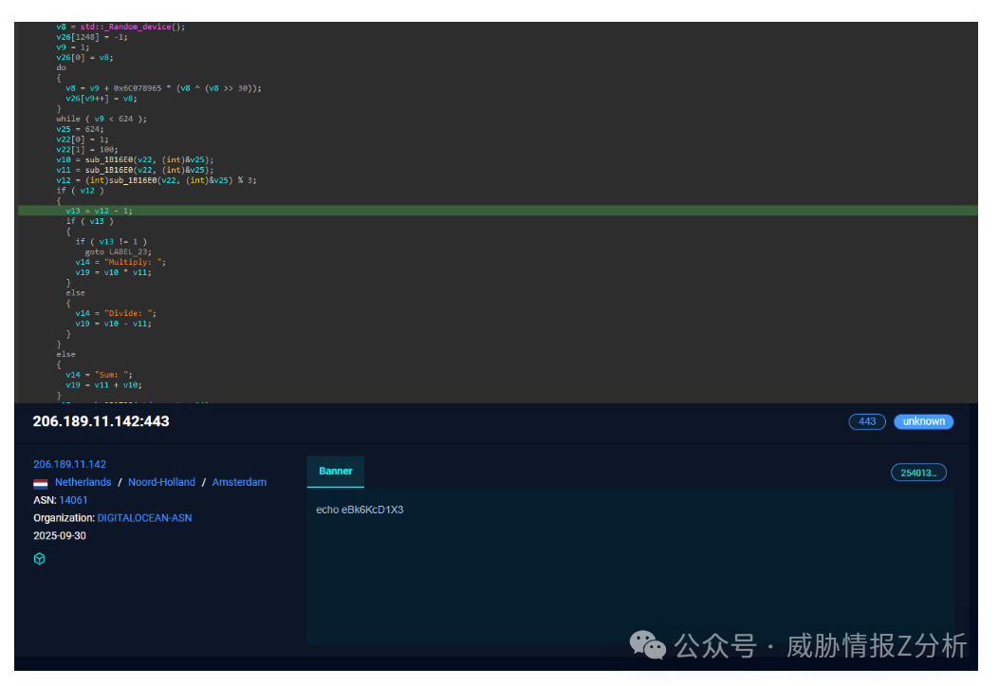Click the v22[1] = 100 line

tap(86, 150)
